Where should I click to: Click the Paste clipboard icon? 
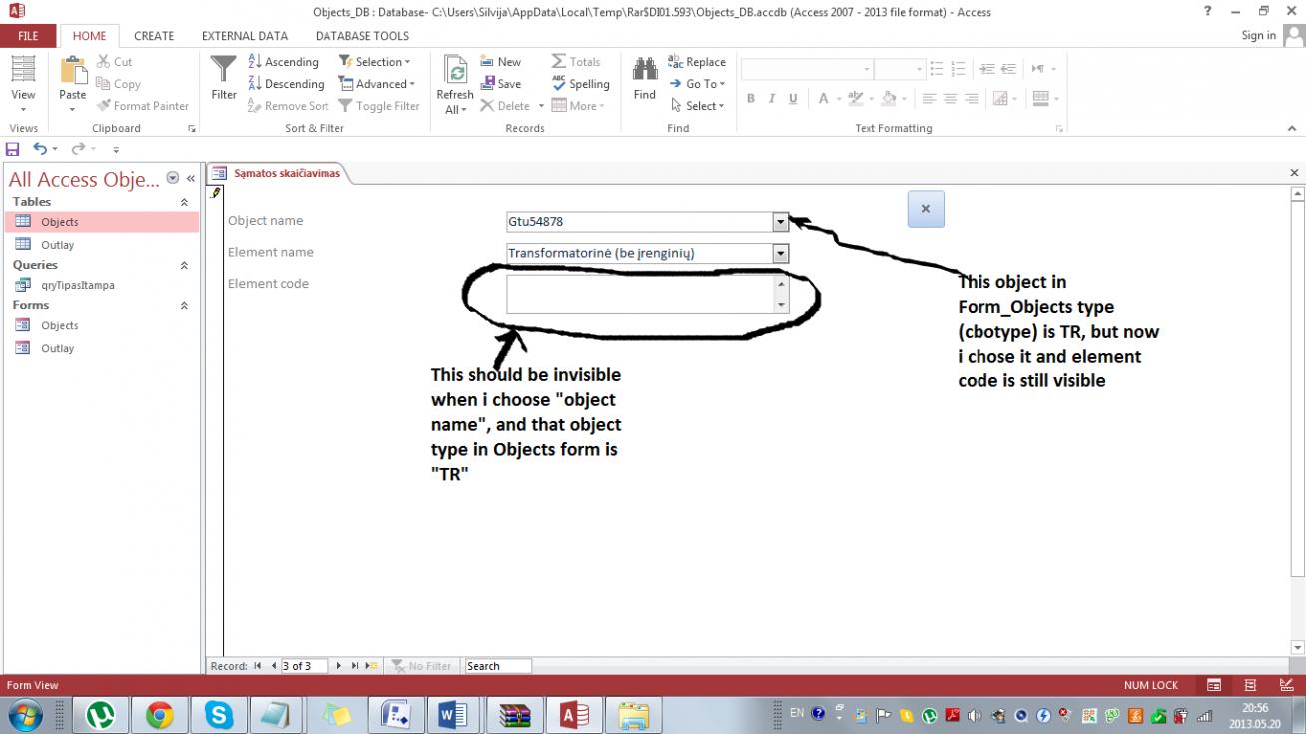pos(73,71)
